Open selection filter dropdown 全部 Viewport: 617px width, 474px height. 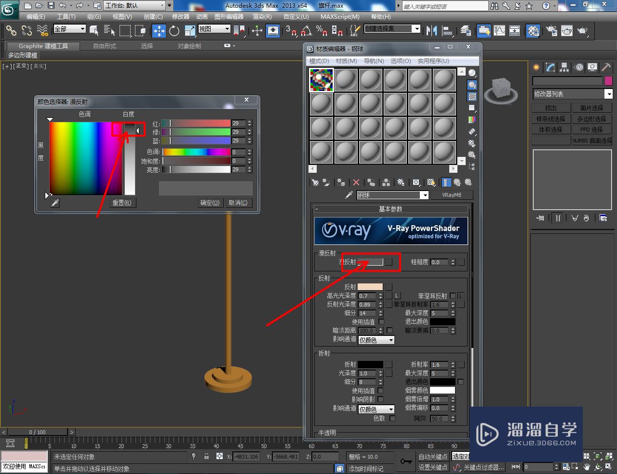[69, 29]
